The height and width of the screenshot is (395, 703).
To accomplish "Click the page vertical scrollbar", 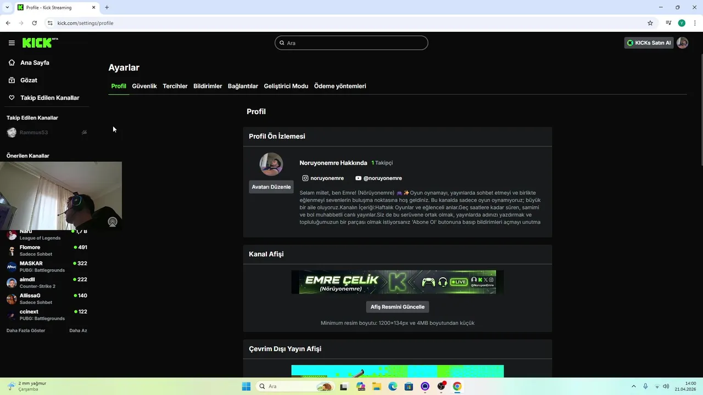I will pos(701,110).
